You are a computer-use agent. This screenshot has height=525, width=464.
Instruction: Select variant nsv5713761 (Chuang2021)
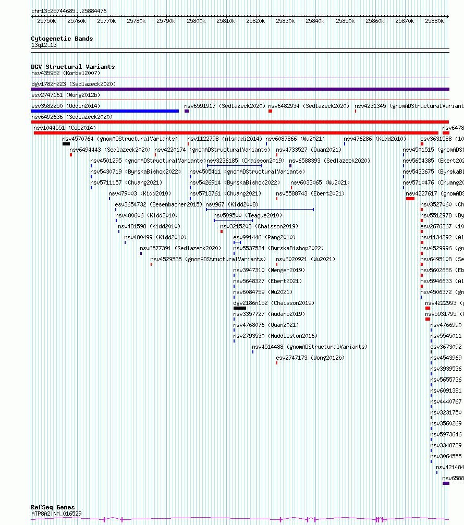coord(225,193)
